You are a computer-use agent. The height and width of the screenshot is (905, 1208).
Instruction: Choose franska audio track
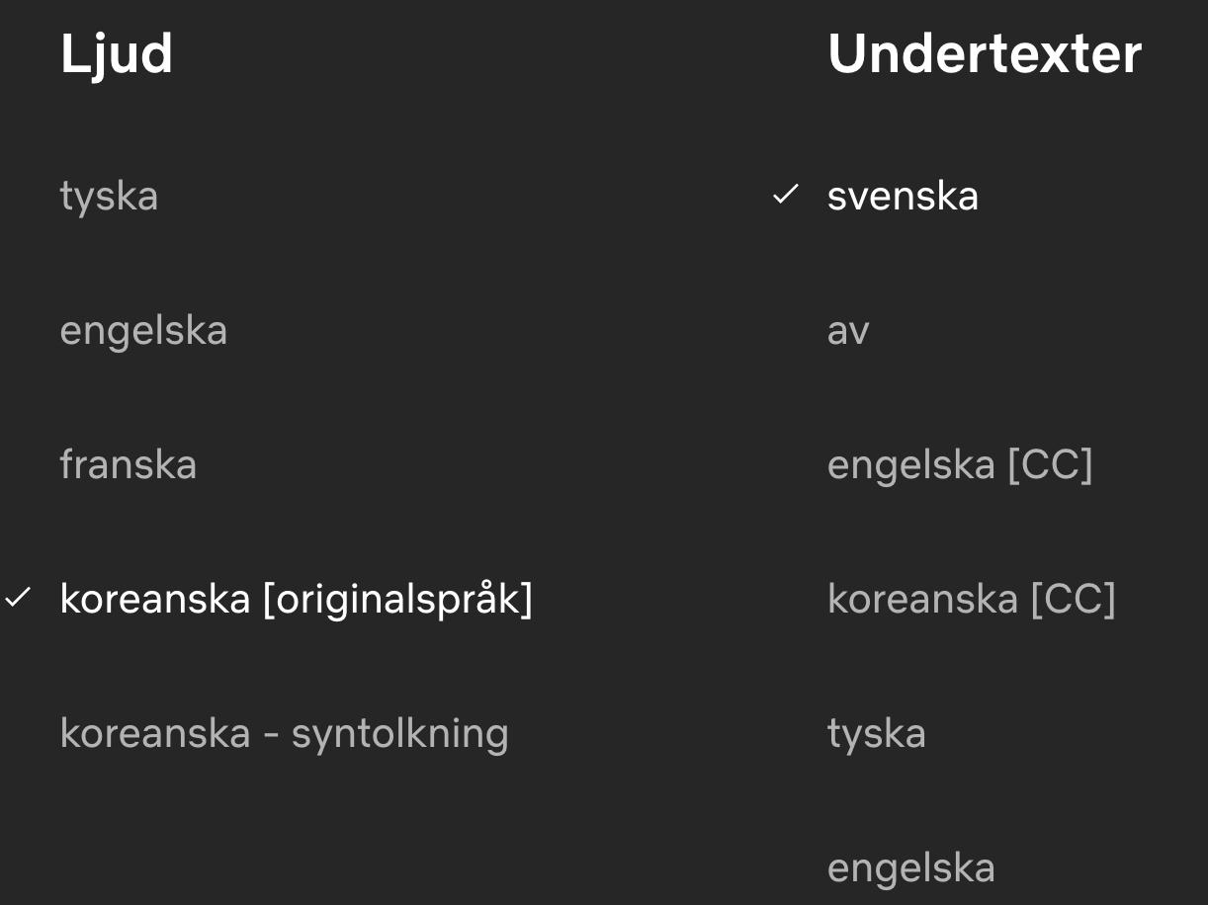click(129, 464)
